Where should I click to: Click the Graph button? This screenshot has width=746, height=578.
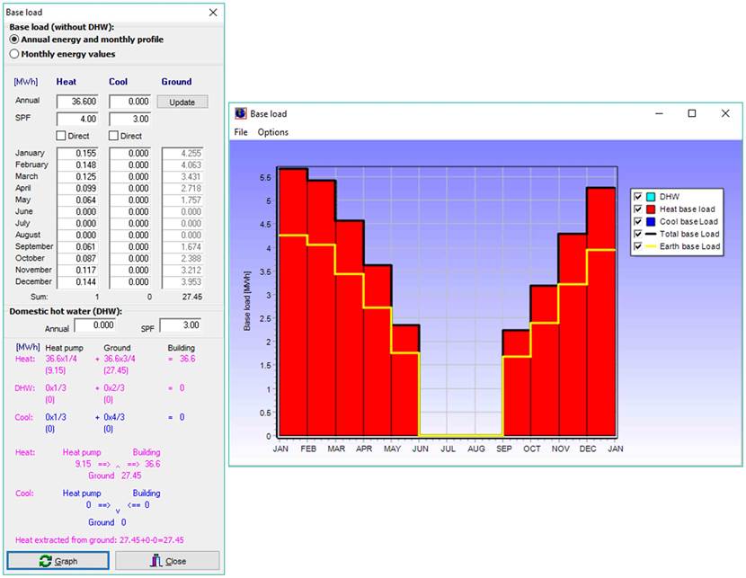(58, 561)
